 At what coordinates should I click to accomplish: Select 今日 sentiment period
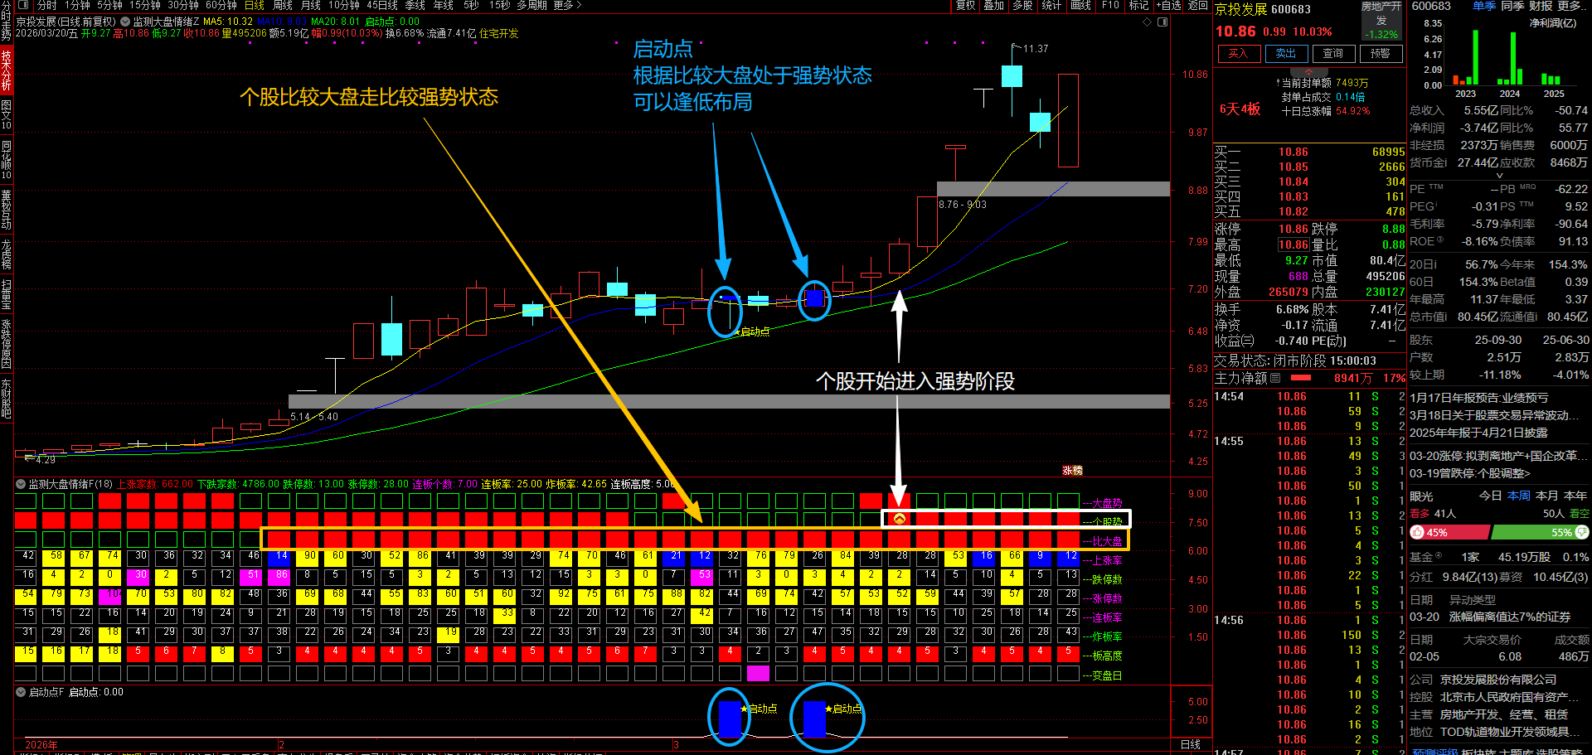1490,496
